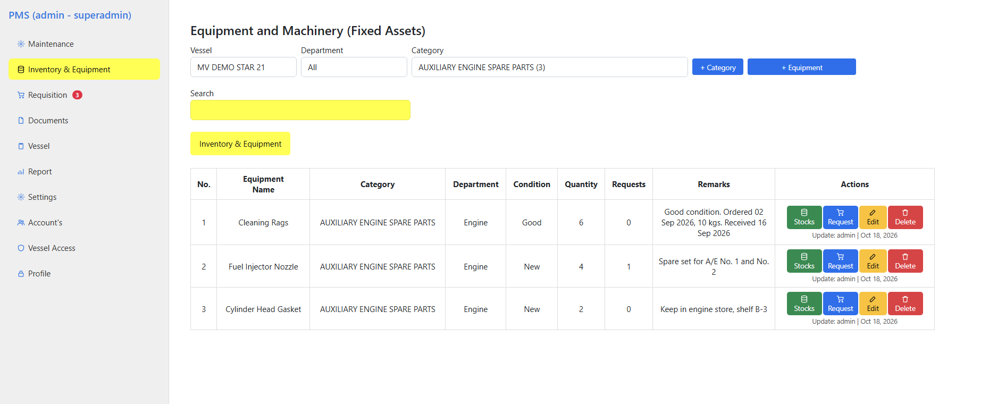Delete the Cylinder Head Gasket row
Viewport: 989px width, 404px height.
pyautogui.click(x=905, y=304)
